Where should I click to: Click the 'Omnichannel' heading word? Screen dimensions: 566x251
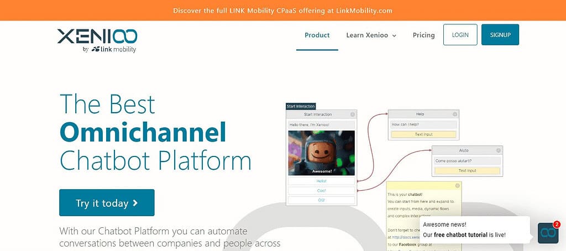click(x=143, y=132)
